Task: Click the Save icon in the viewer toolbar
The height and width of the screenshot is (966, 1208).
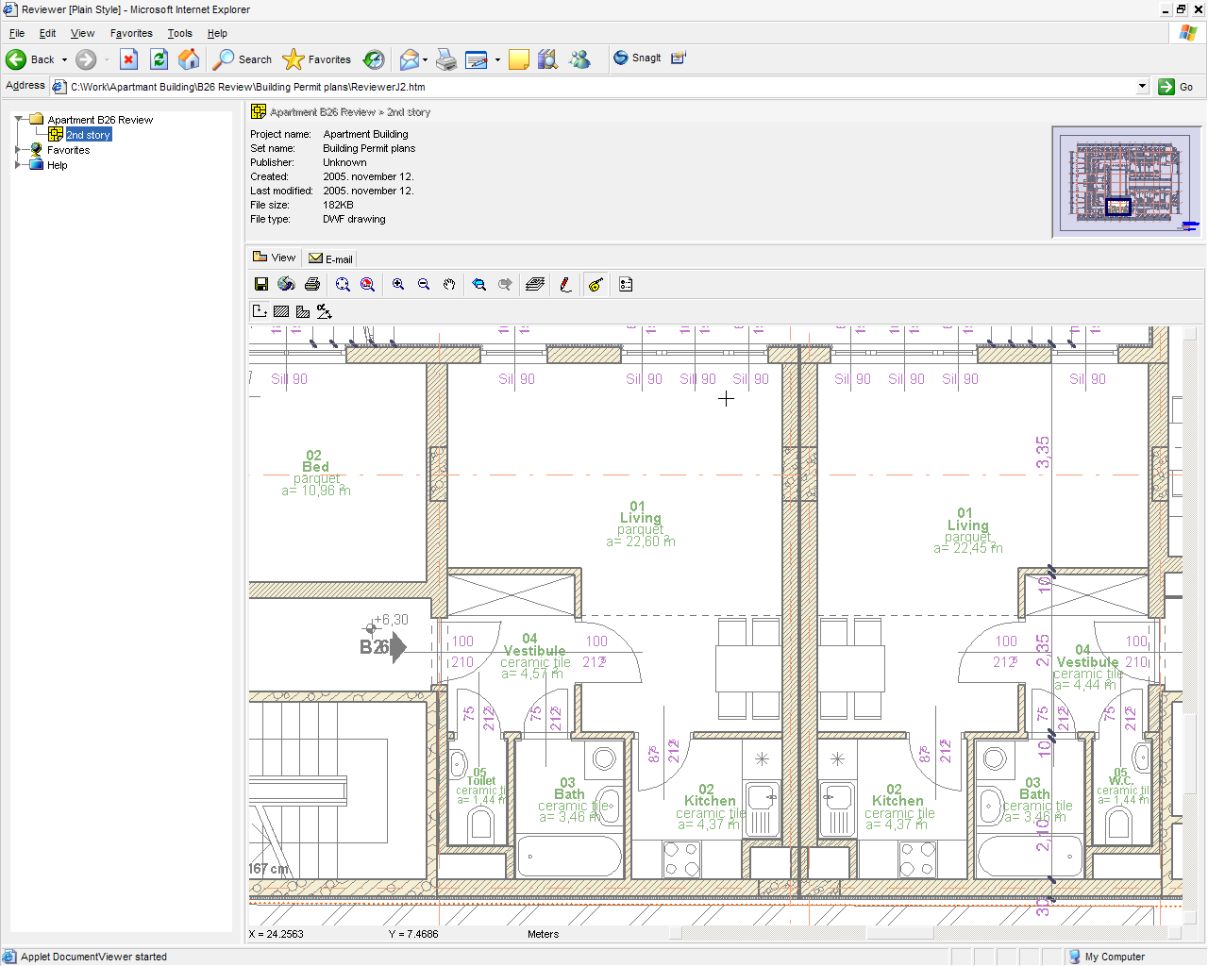Action: (x=261, y=284)
